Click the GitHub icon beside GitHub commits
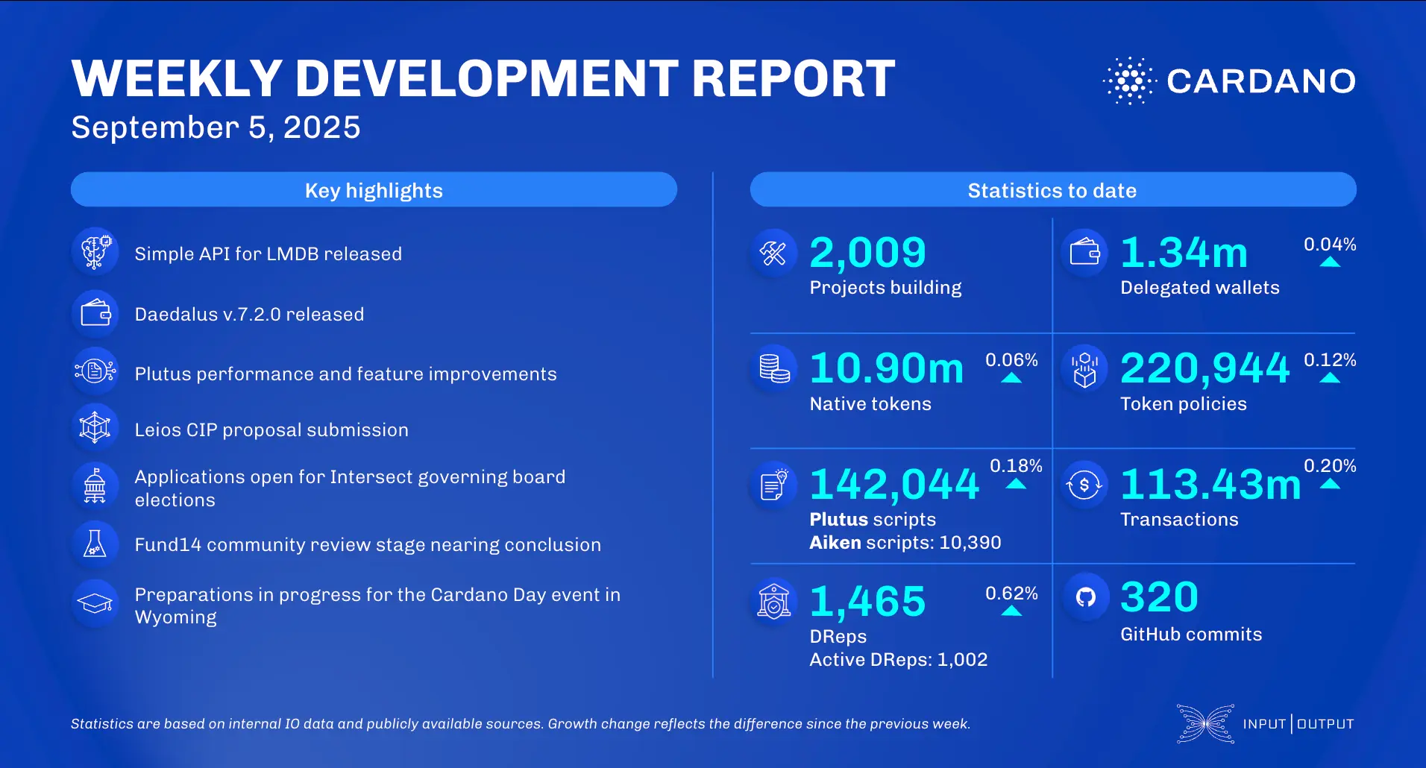This screenshot has width=1426, height=768. point(1085,597)
